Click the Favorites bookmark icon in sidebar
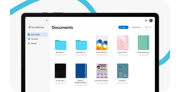 tap(29, 39)
